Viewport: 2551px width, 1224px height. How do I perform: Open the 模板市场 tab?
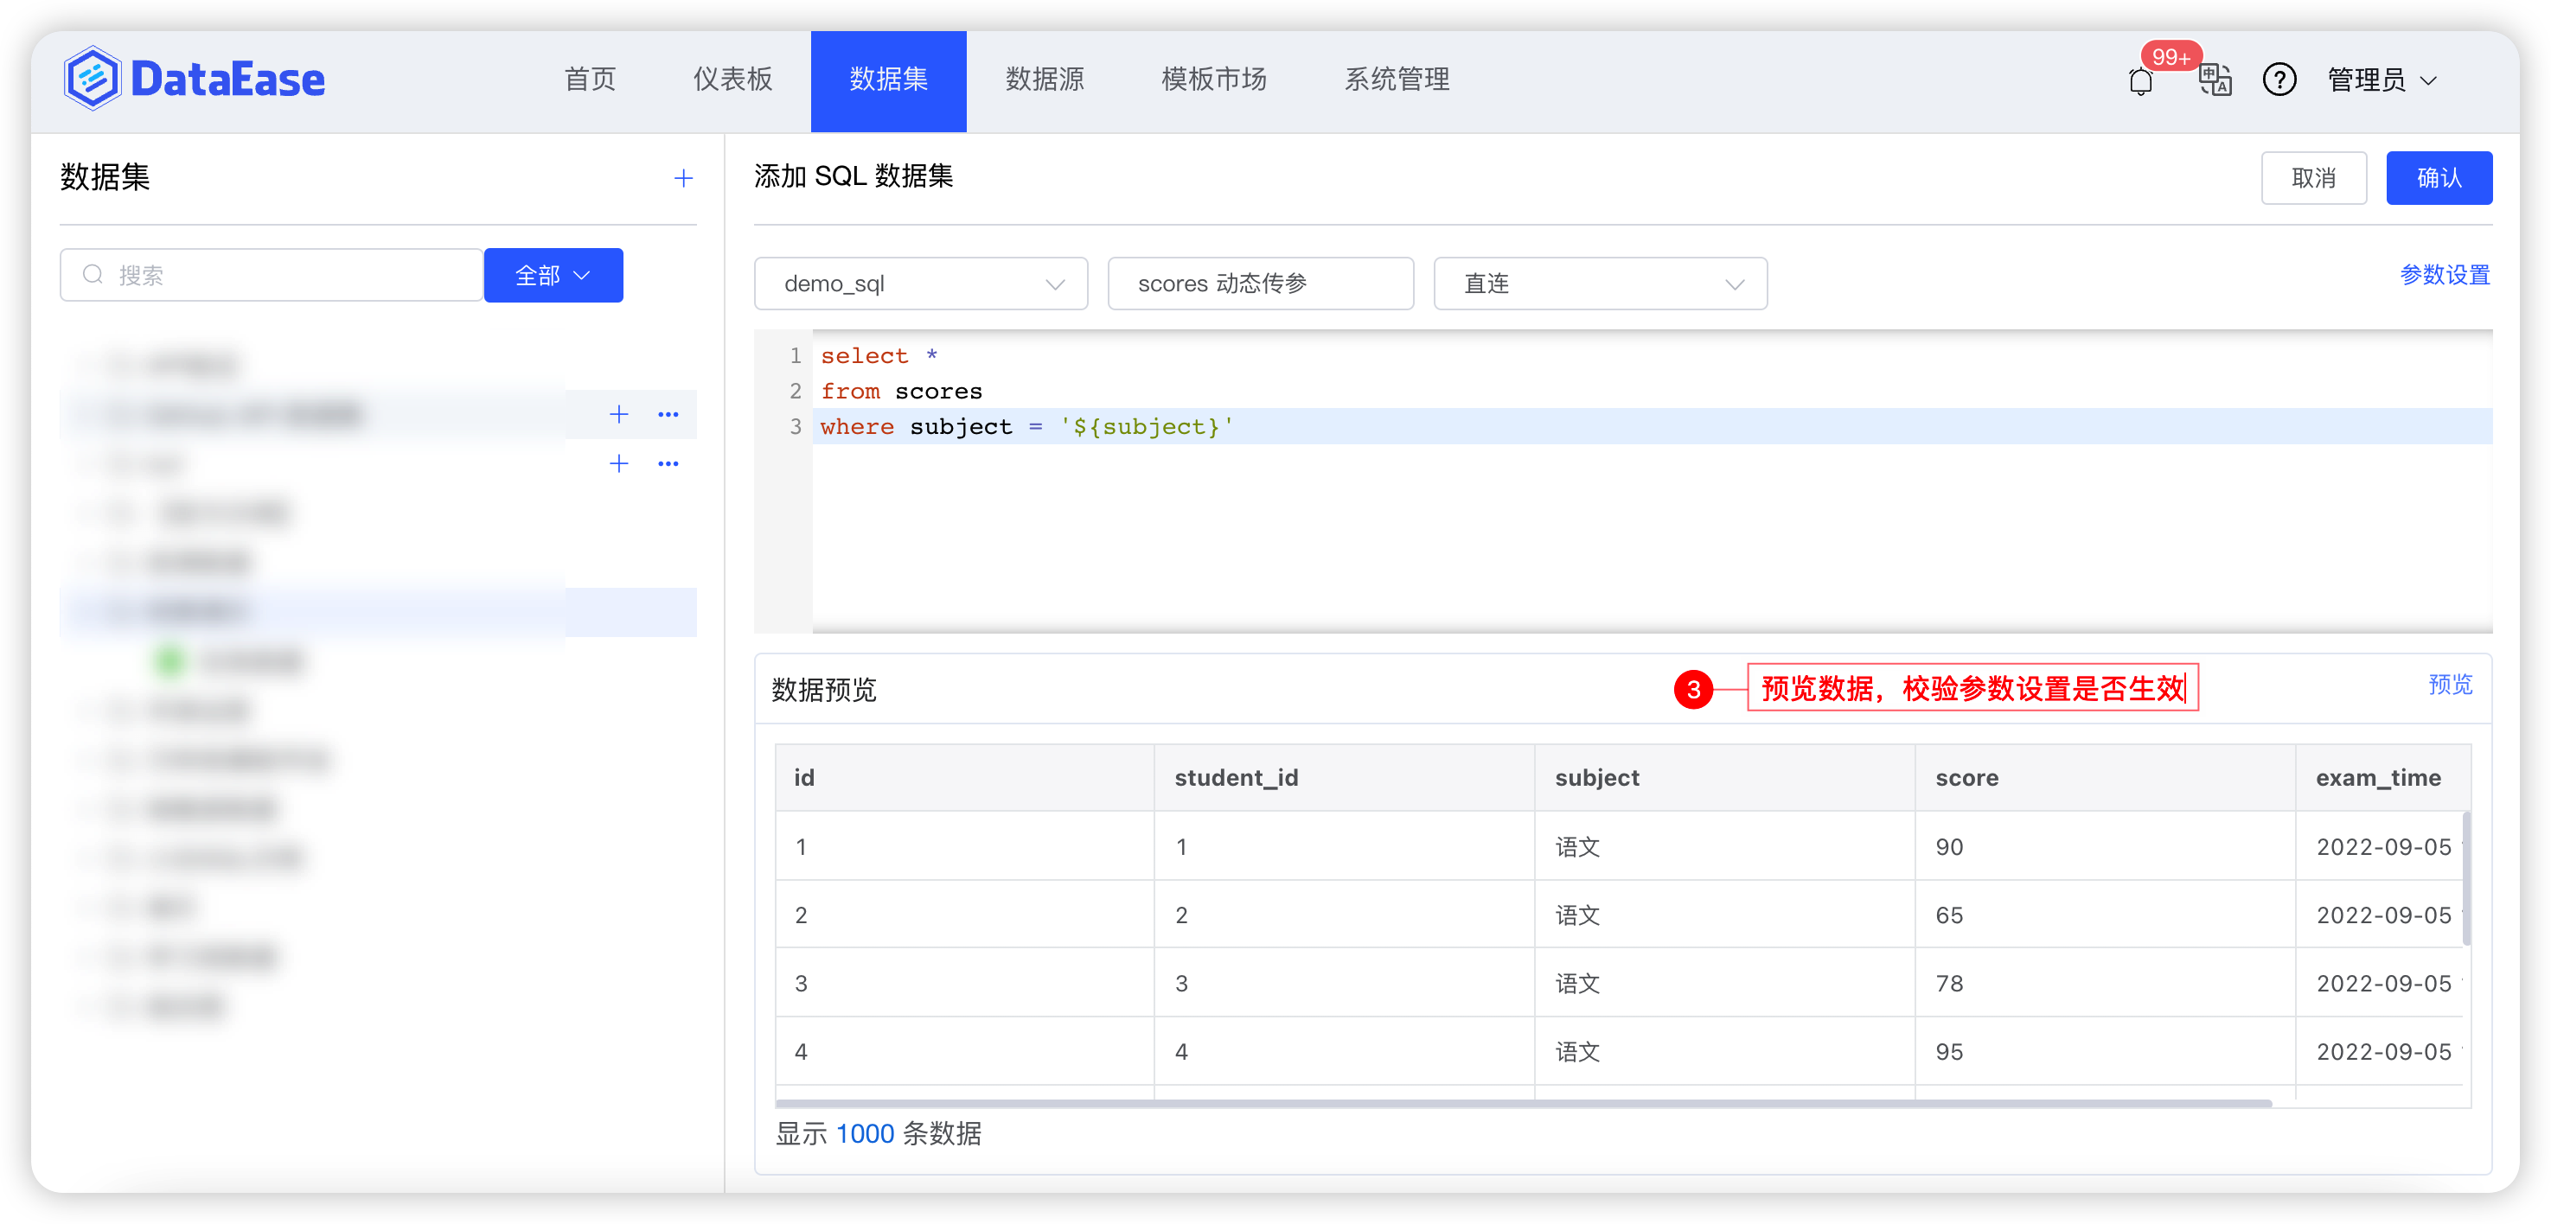pyautogui.click(x=1214, y=80)
